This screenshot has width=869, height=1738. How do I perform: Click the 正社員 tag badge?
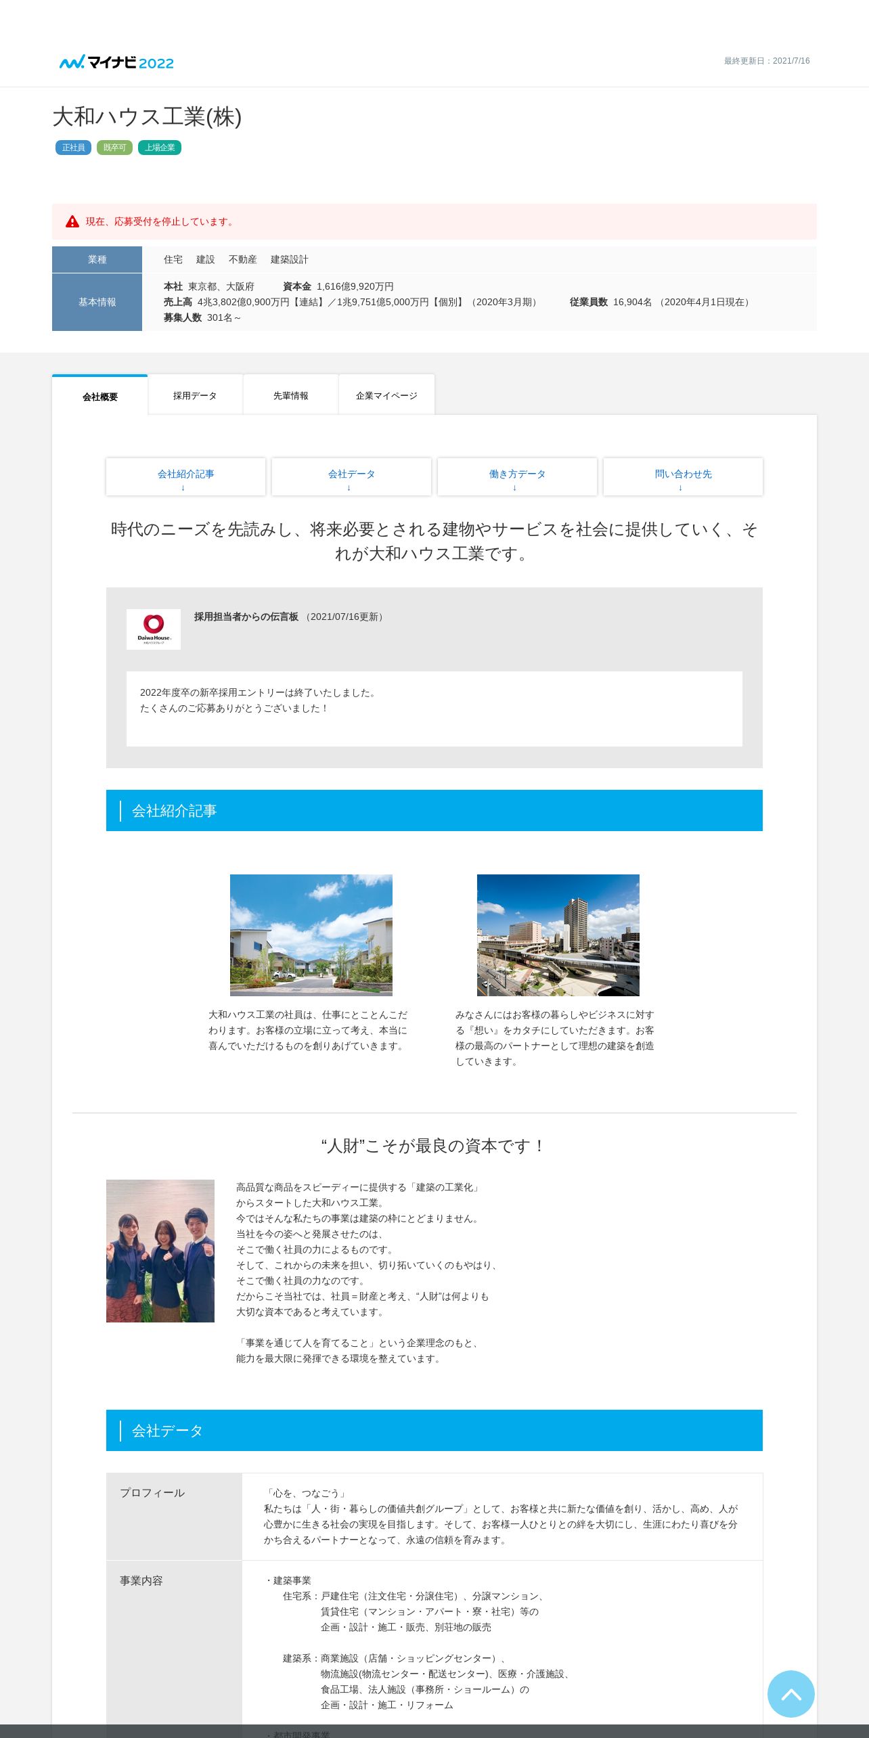pos(73,148)
